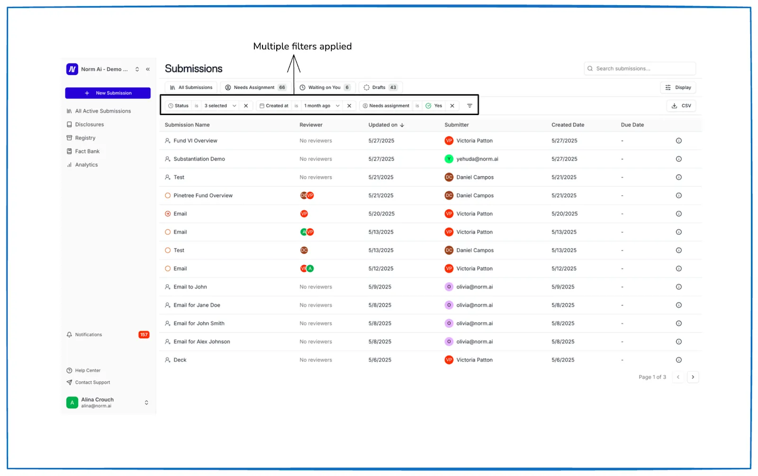Open the Created at 1 month ago dropdown
Screen dimensions: 758x476
click(322, 106)
